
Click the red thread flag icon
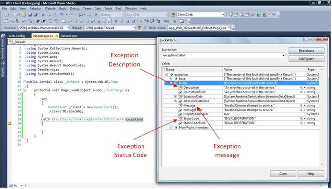pos(140,28)
